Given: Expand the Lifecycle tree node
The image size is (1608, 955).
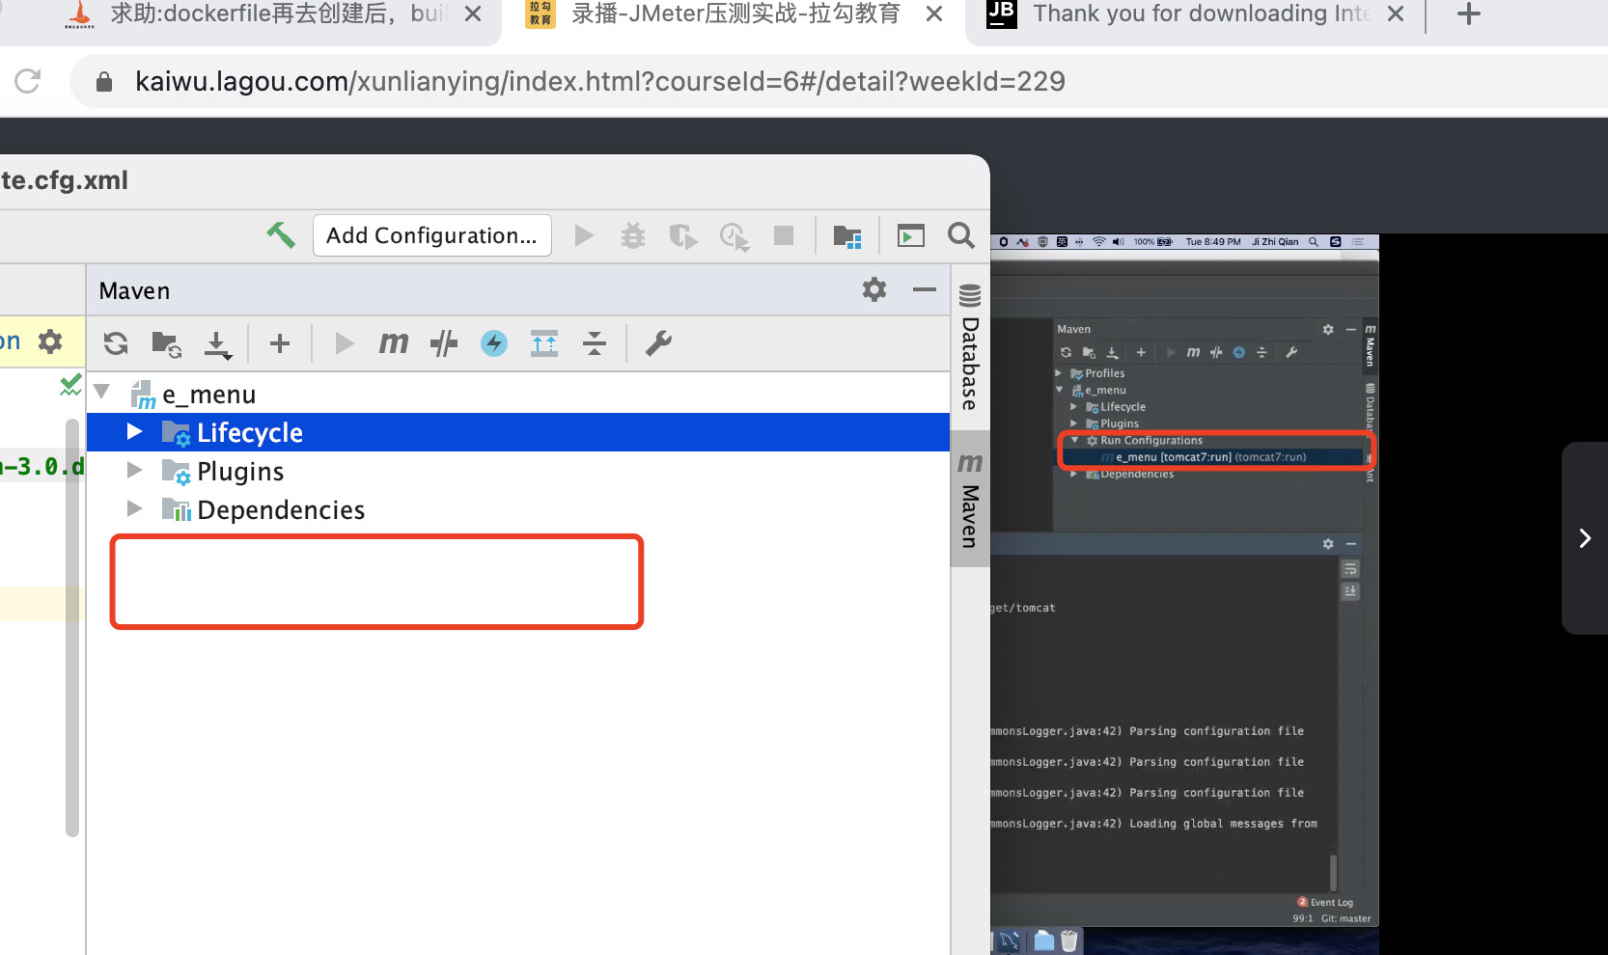Looking at the screenshot, I should [135, 432].
